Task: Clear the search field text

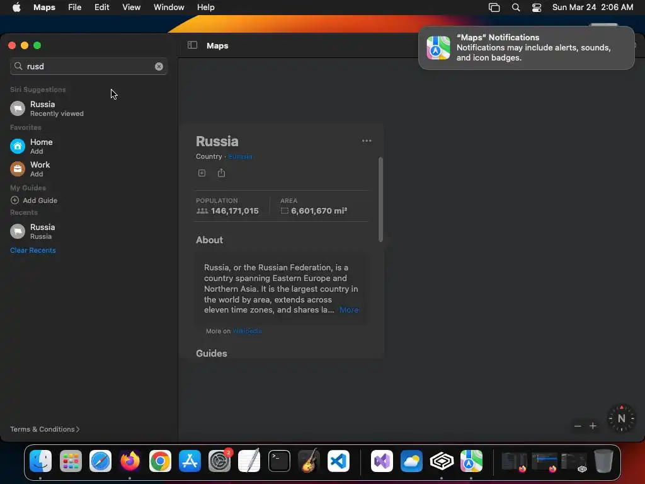Action: point(159,66)
